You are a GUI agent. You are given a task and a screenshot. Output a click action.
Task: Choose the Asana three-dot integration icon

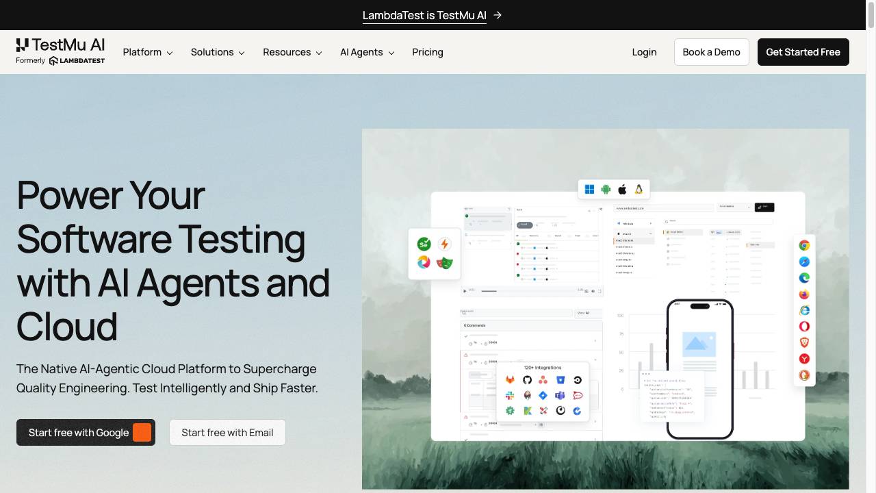point(543,380)
